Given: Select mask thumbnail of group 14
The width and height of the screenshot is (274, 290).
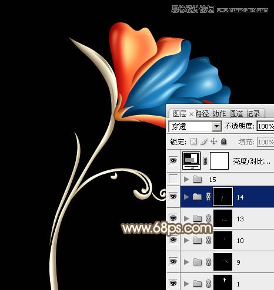Looking at the screenshot, I should [x=223, y=197].
